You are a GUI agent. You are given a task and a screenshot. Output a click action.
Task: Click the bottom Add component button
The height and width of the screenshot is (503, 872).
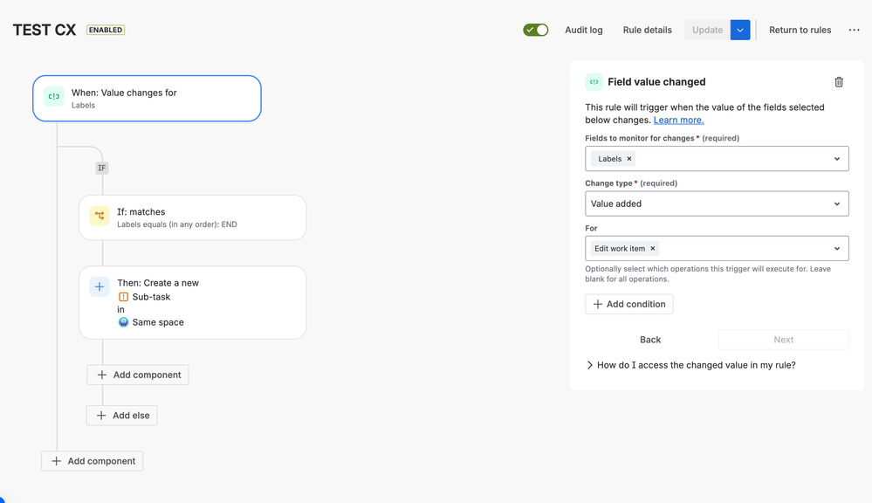(93, 461)
